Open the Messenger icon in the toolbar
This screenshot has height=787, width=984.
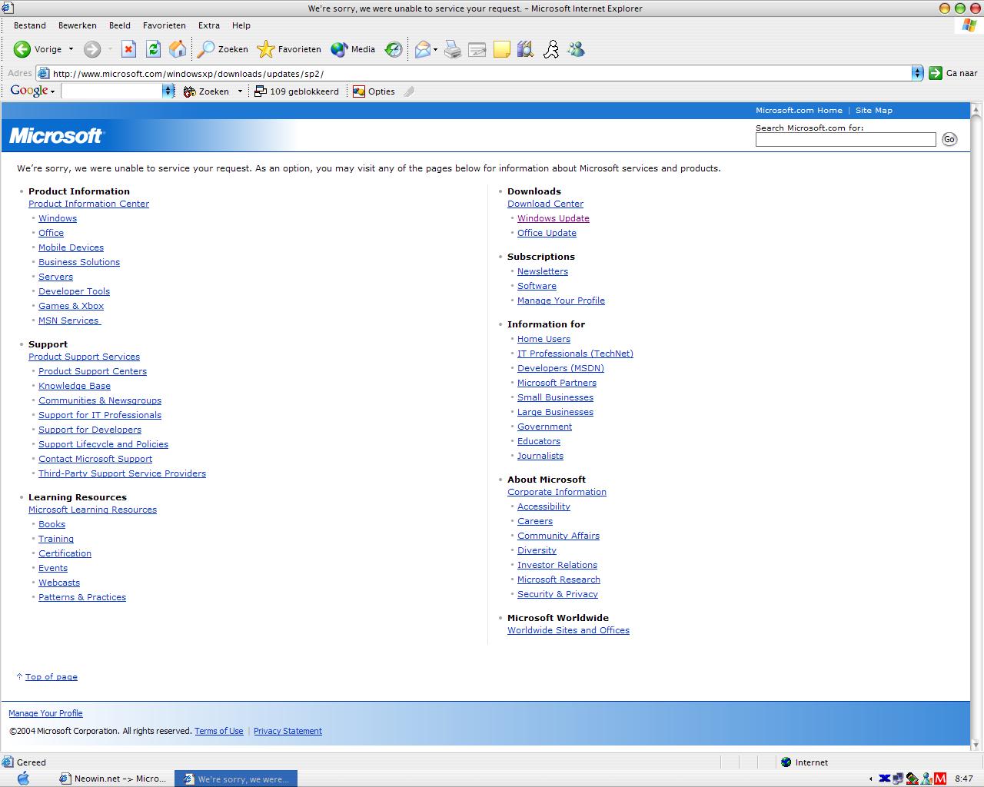point(575,48)
